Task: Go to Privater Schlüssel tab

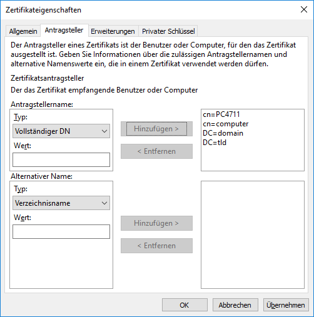Action: (168, 31)
